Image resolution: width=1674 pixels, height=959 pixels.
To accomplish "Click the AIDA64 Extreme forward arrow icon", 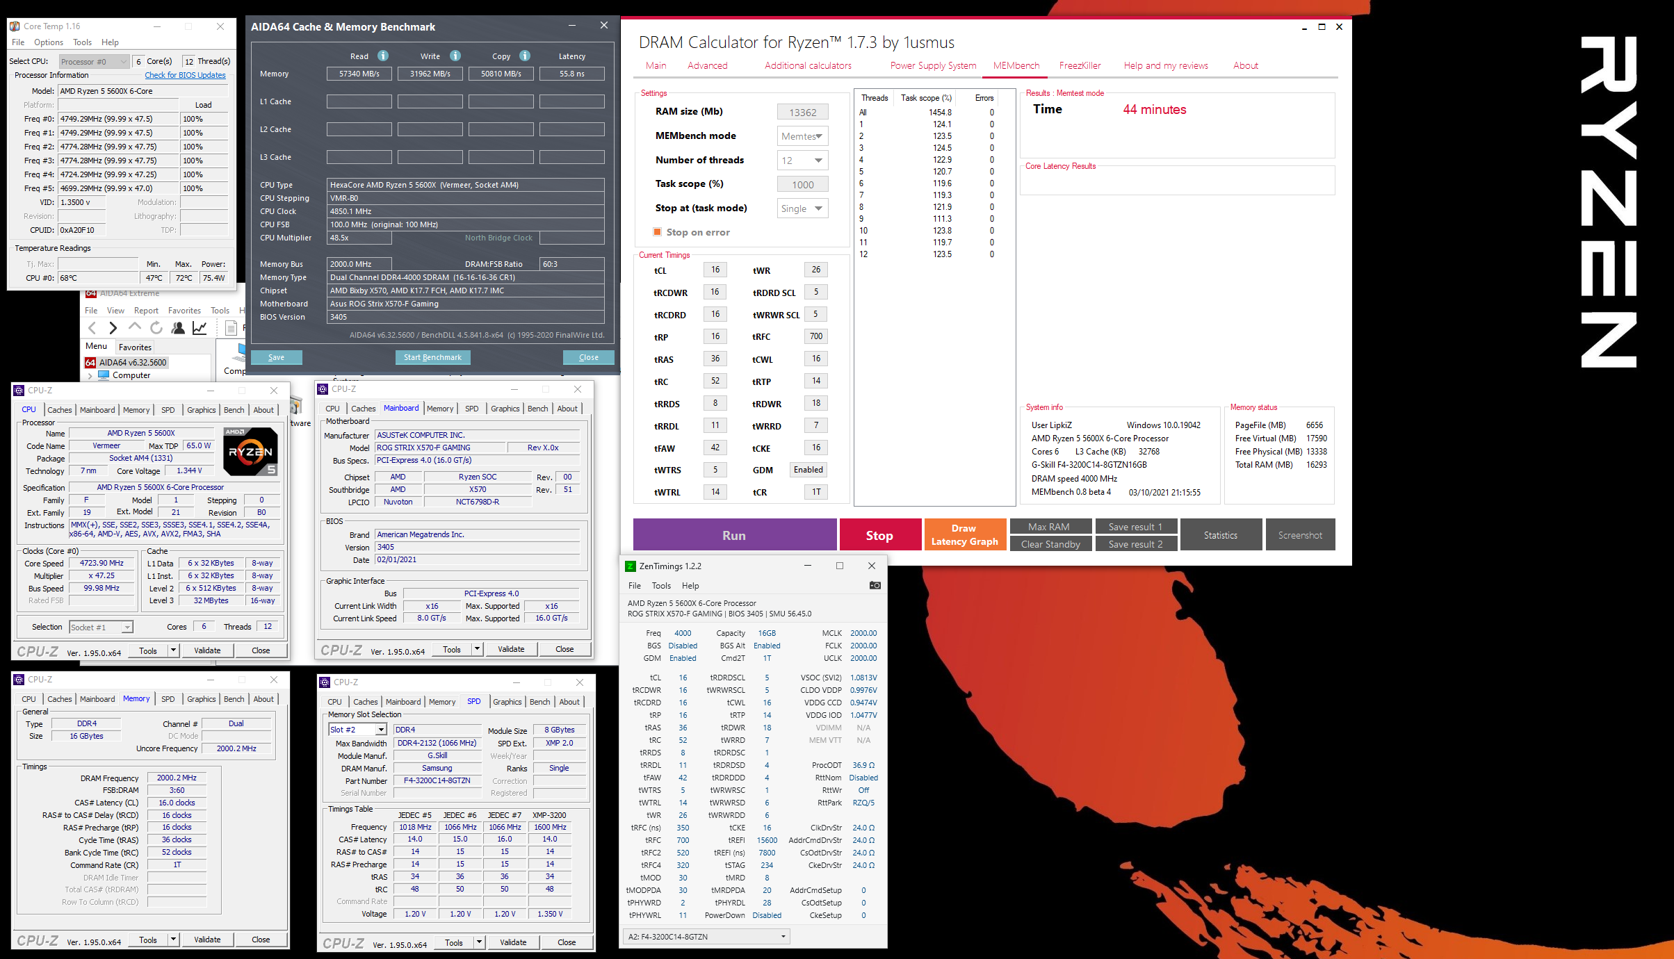I will [x=113, y=328].
